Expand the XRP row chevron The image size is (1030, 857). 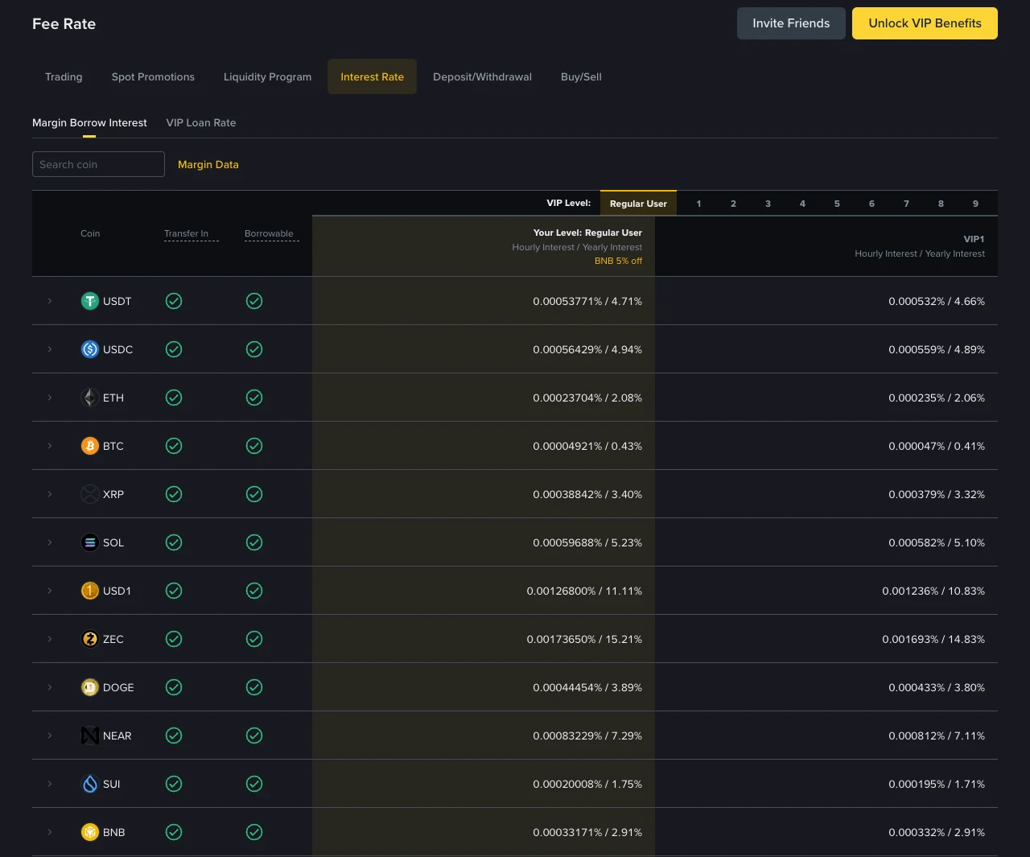click(50, 494)
